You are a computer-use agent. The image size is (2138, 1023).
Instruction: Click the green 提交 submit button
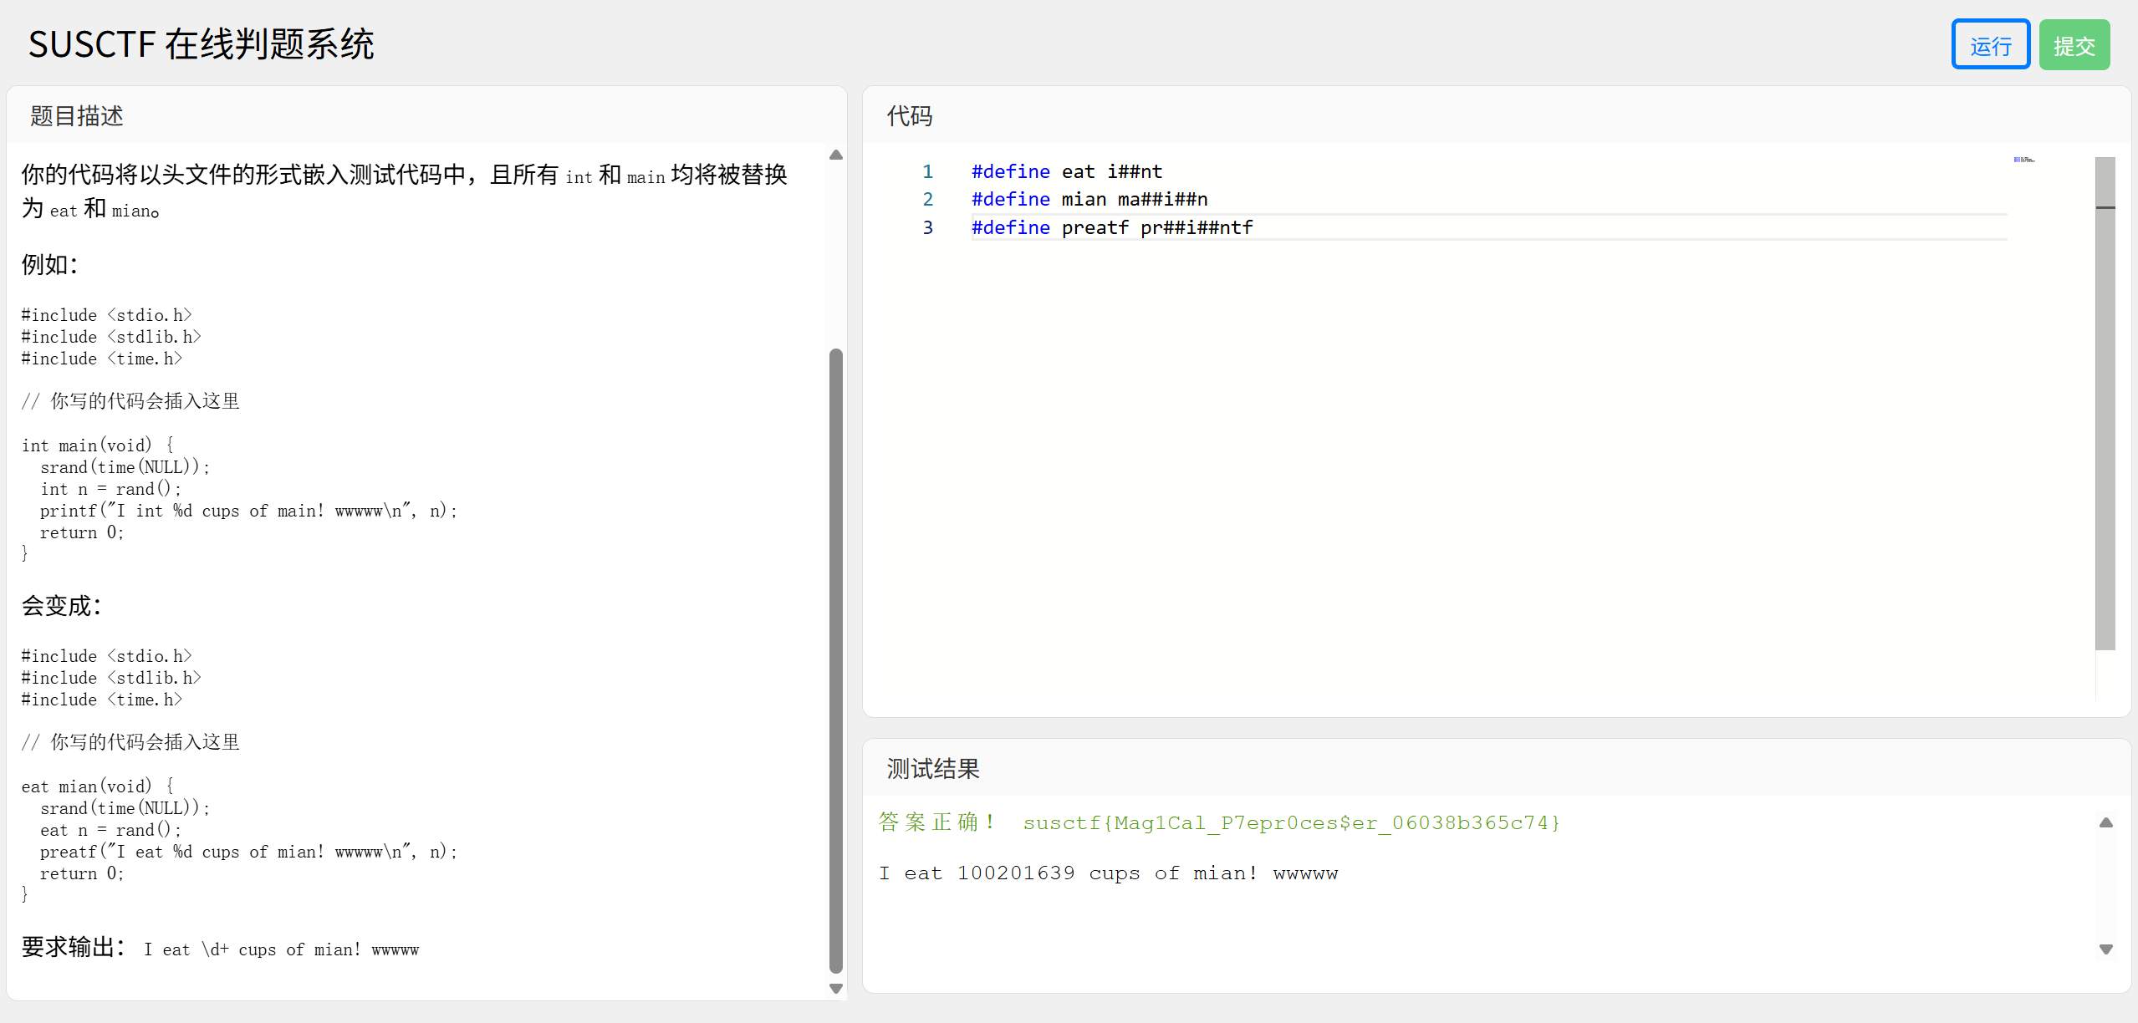coord(2074,45)
